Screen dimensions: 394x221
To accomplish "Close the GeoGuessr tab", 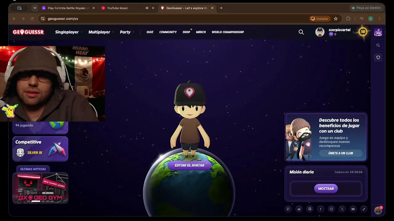I will click(x=212, y=8).
